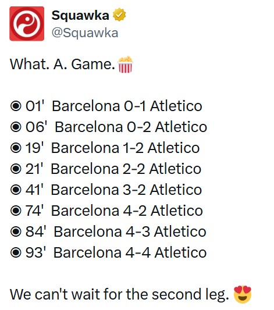Click the gold verified badge
This screenshot has height=310, width=274.
(119, 15)
